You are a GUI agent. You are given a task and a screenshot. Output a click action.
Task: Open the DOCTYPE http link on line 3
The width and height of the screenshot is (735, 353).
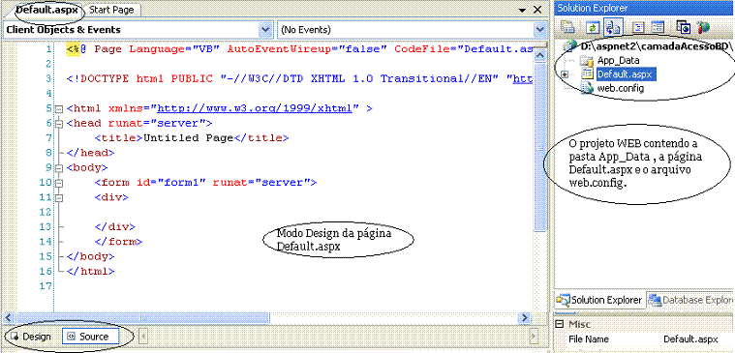pos(523,79)
